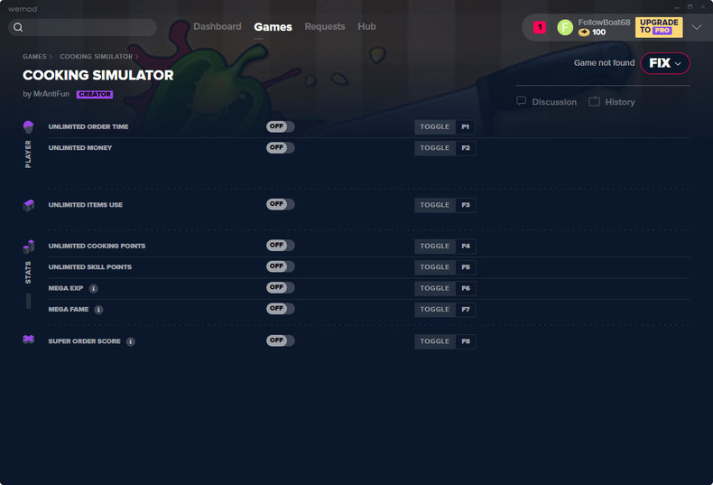The width and height of the screenshot is (713, 485).
Task: Expand the account dropdown chevron
Action: click(697, 27)
